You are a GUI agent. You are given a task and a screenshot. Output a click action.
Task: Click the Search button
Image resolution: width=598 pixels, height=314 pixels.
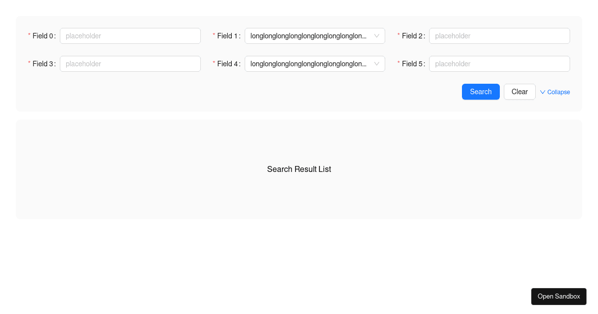click(x=480, y=92)
